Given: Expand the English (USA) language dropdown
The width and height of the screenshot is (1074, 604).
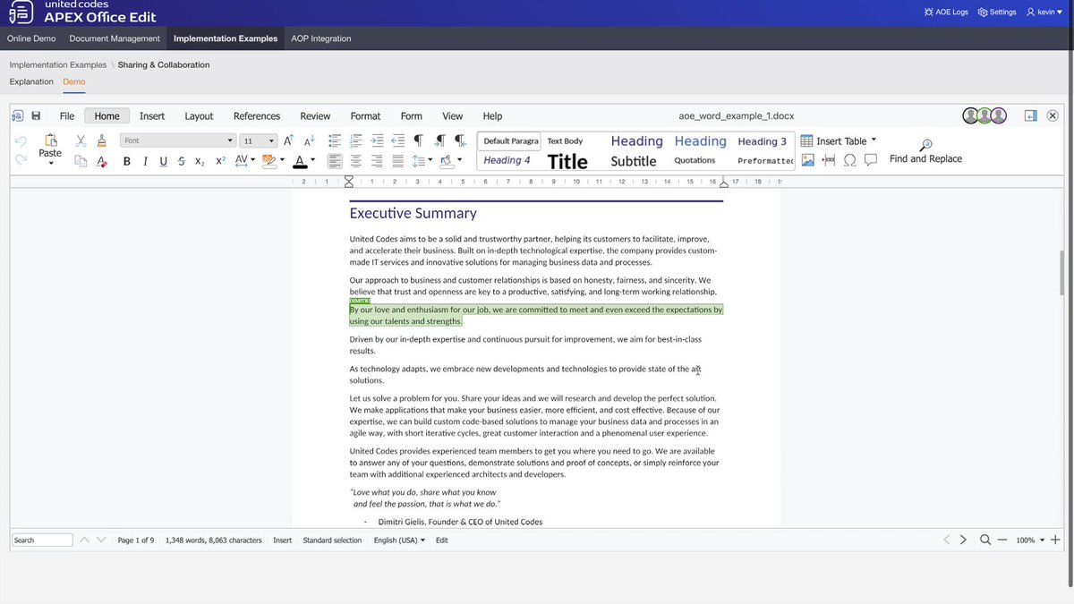Looking at the screenshot, I should pyautogui.click(x=398, y=540).
